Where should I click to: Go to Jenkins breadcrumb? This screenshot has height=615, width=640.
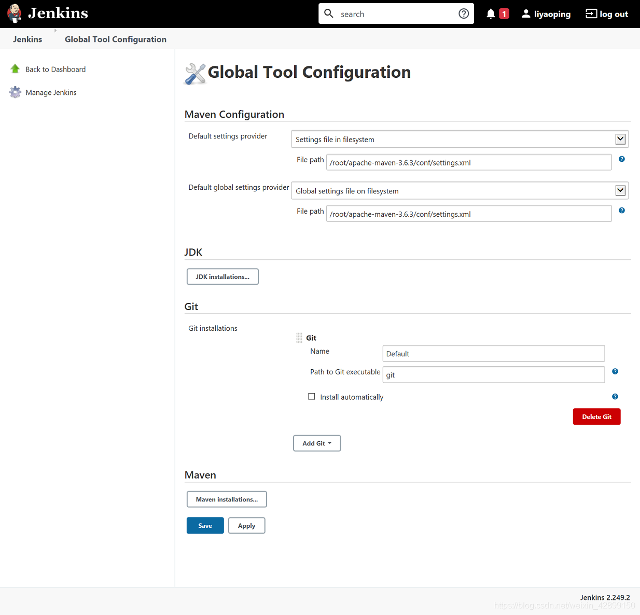(27, 39)
